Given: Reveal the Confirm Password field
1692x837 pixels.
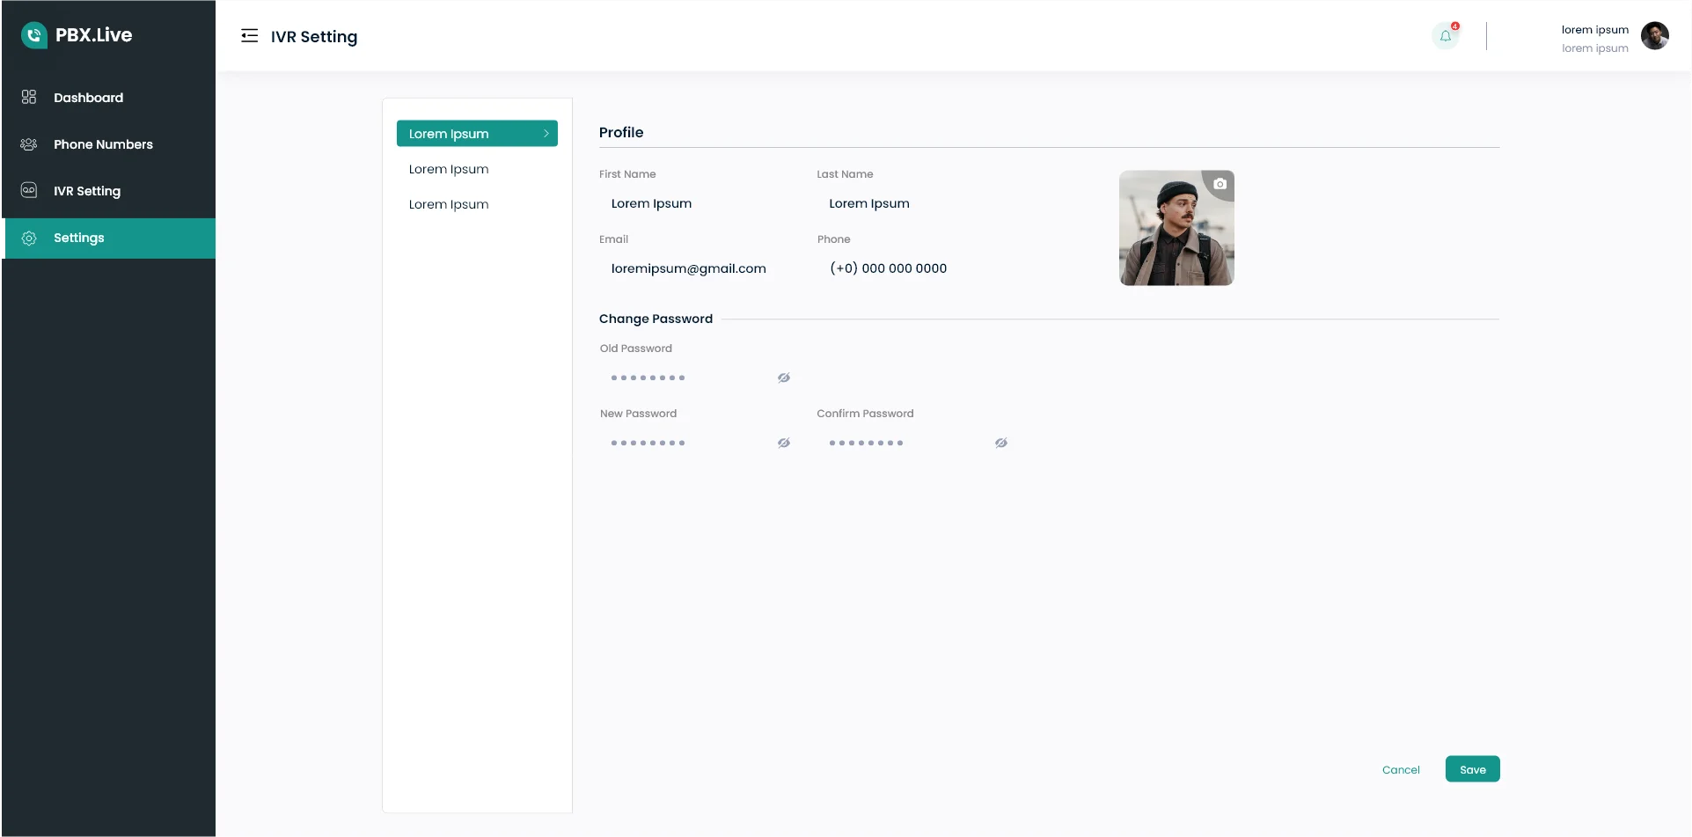Looking at the screenshot, I should [x=1000, y=444].
